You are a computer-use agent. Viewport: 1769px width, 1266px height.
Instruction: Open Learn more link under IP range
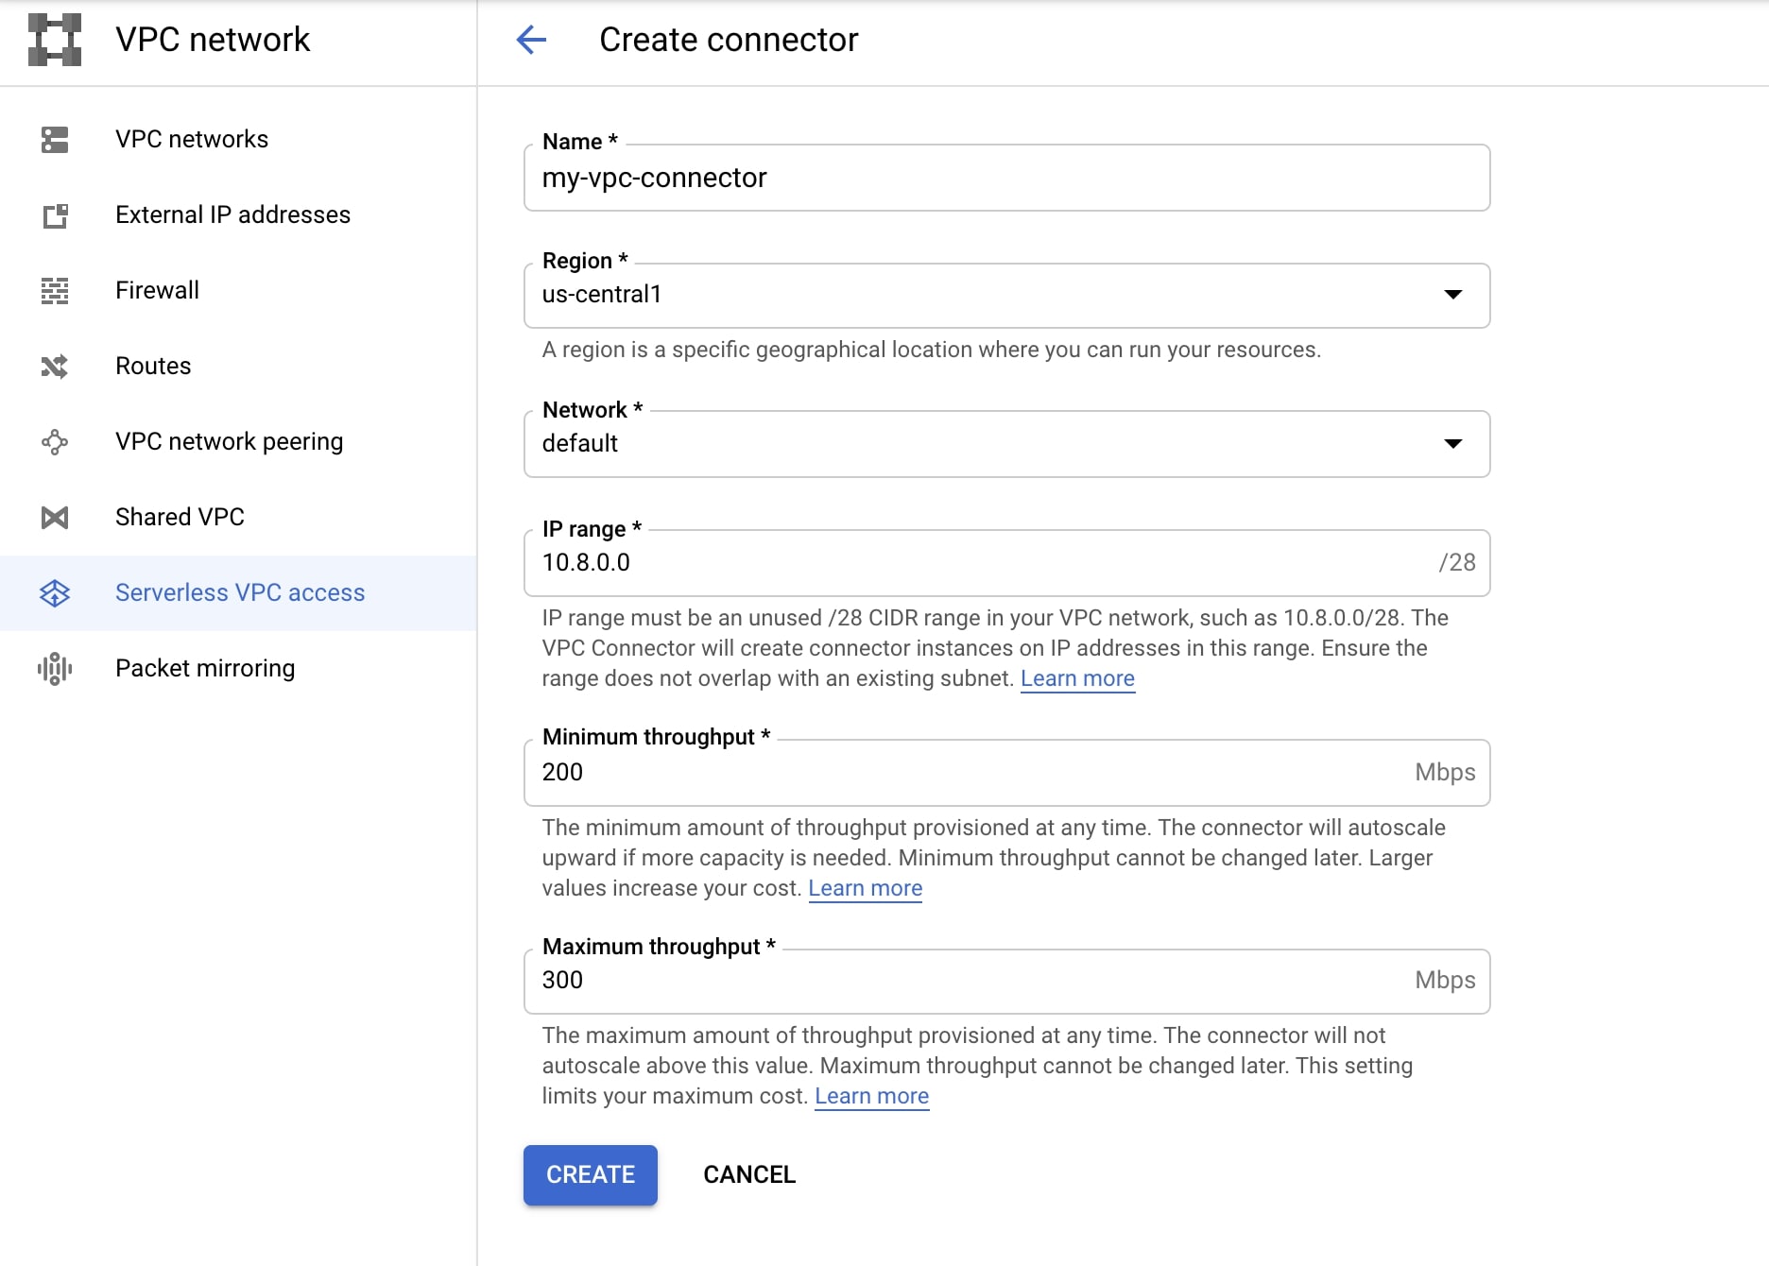(x=1077, y=679)
